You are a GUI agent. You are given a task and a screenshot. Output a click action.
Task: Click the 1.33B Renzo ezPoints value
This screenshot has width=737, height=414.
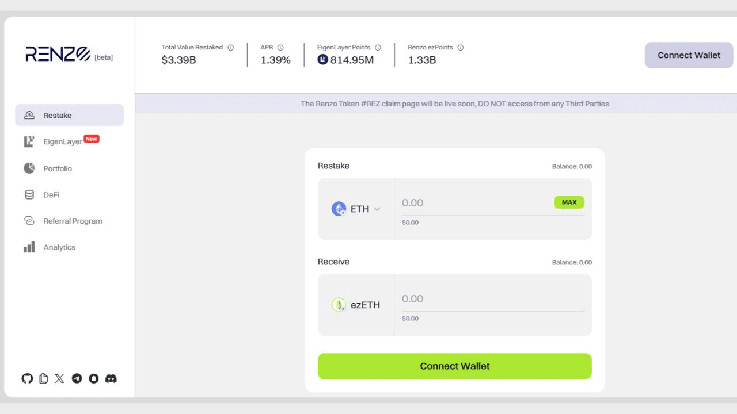[x=422, y=60]
